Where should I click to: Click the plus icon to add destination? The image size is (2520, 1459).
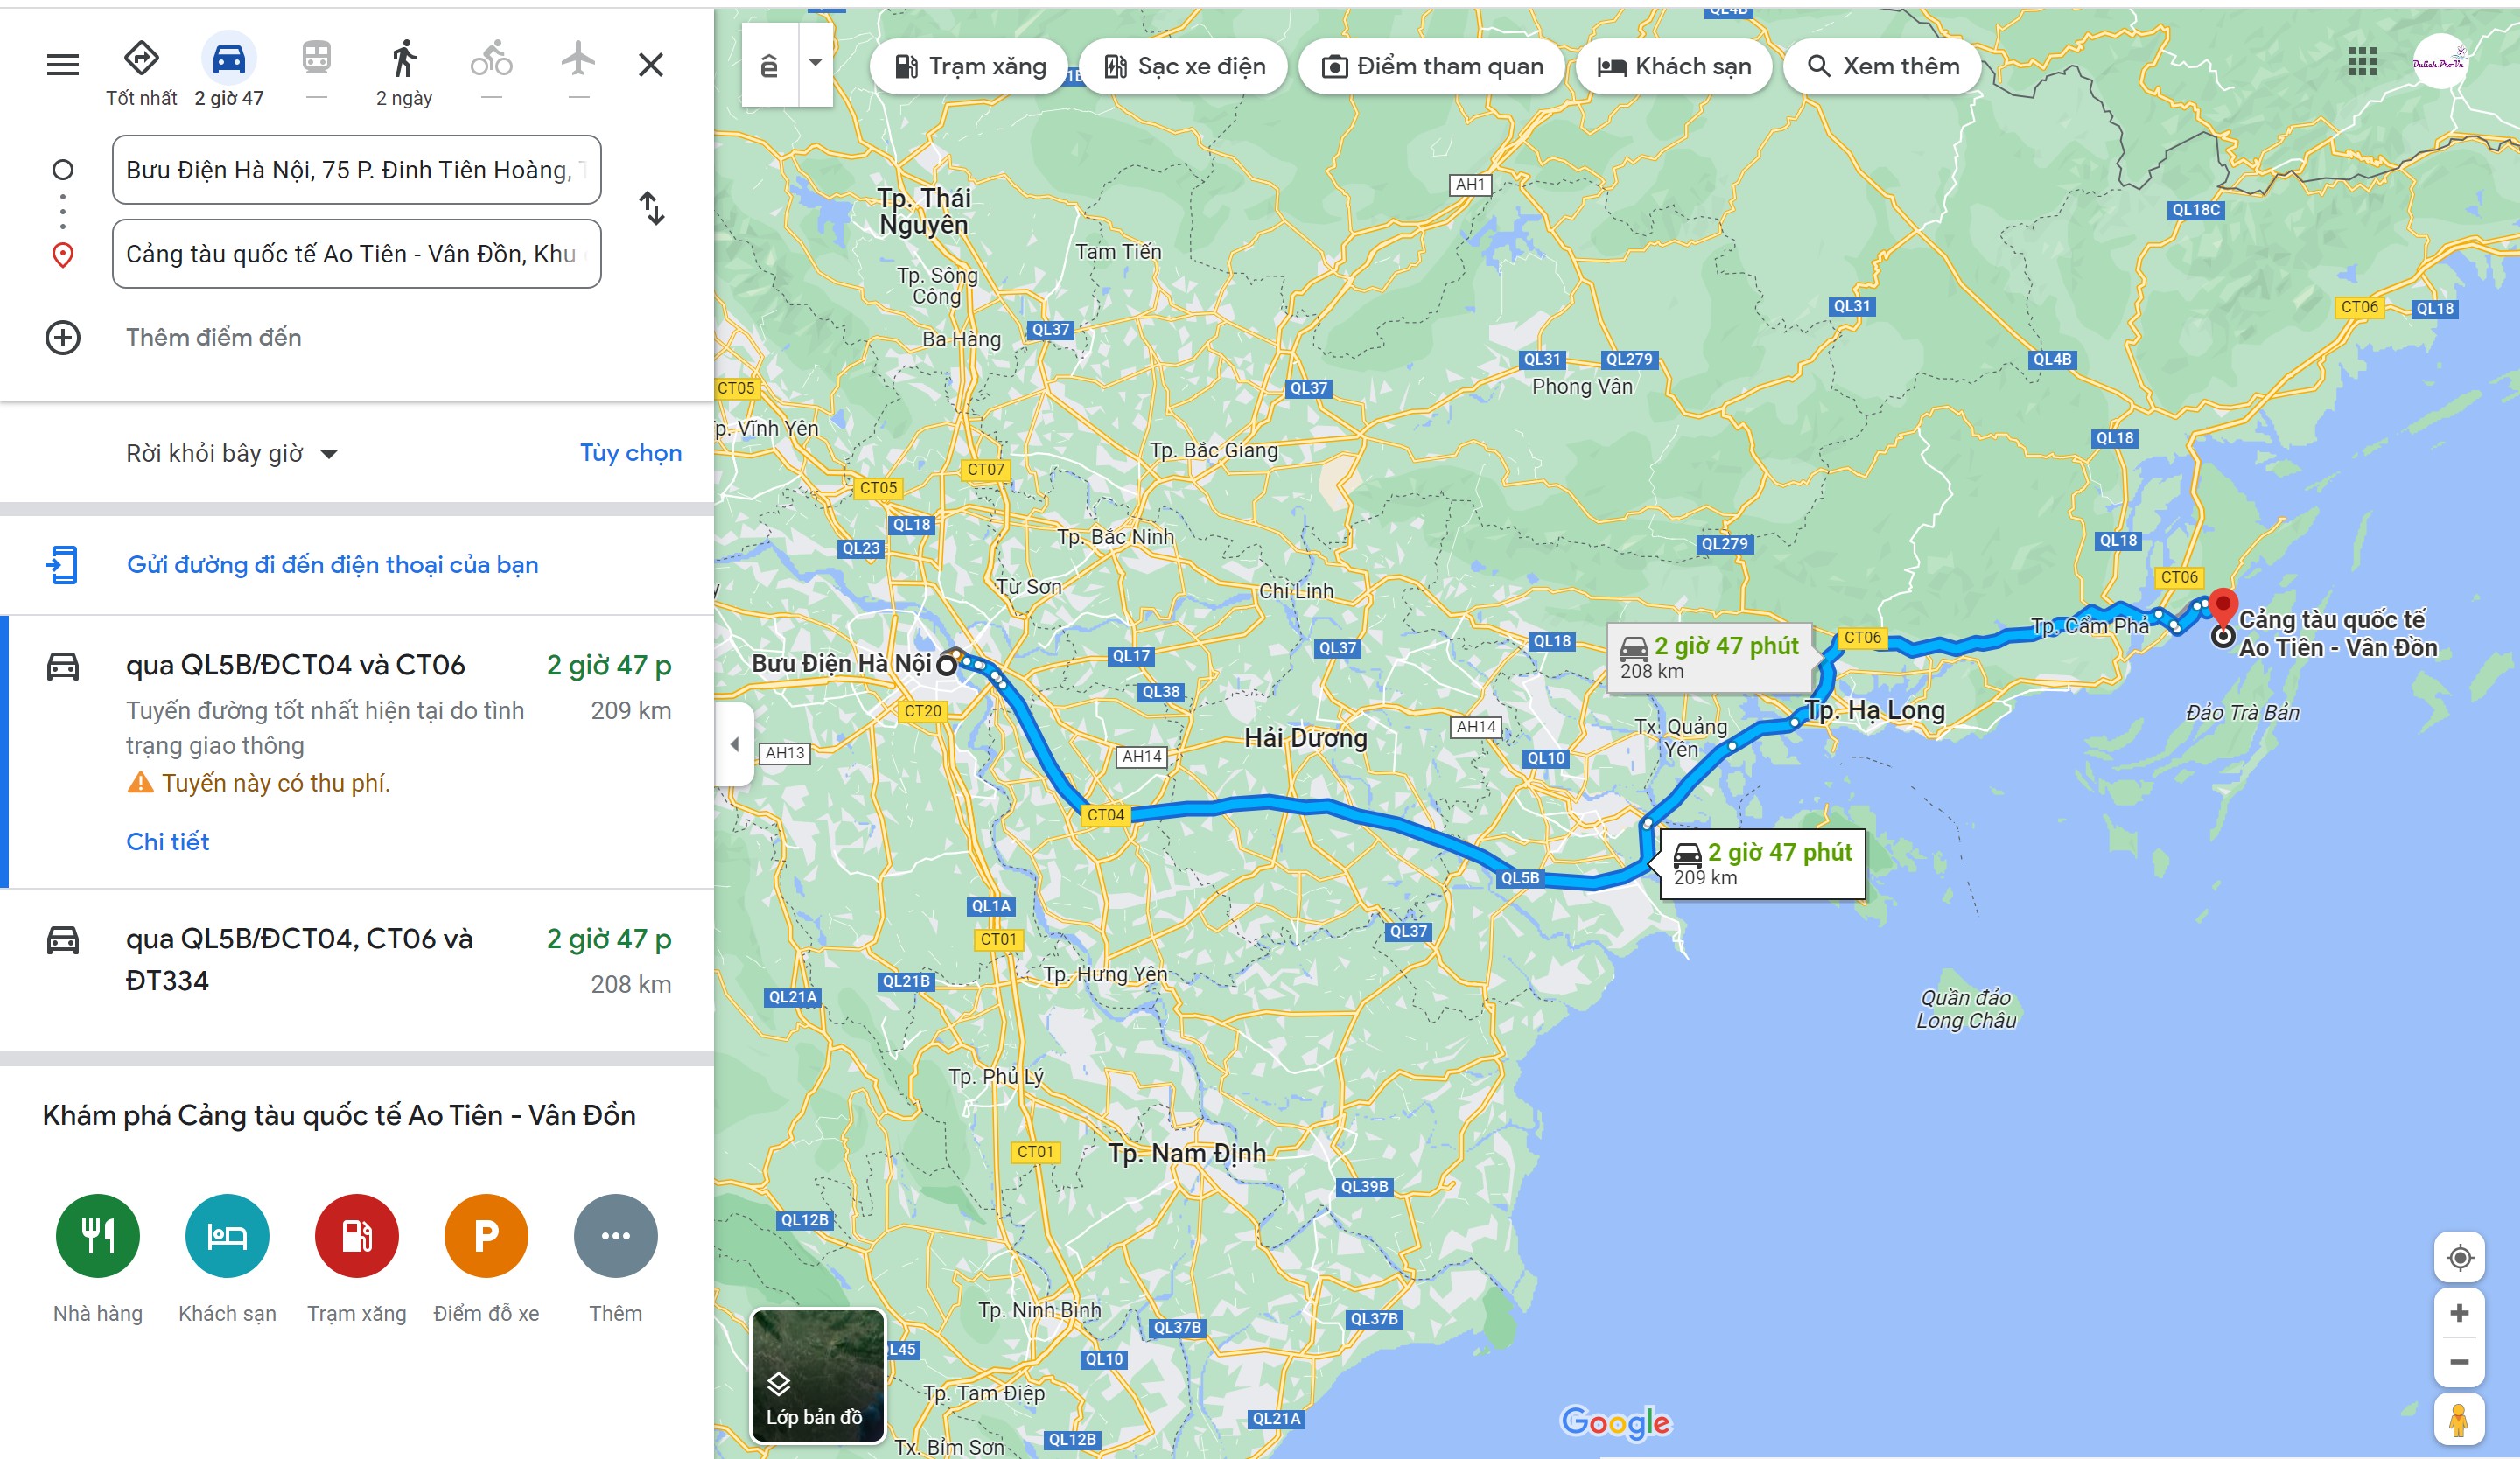coord(63,338)
